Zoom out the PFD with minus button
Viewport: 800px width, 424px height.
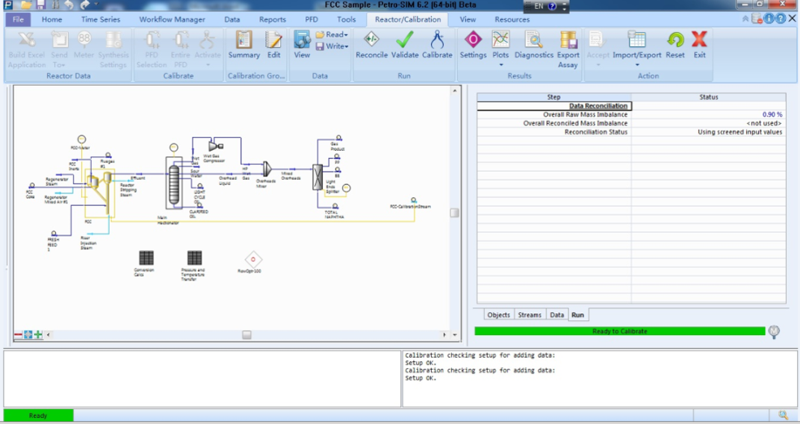click(x=19, y=335)
